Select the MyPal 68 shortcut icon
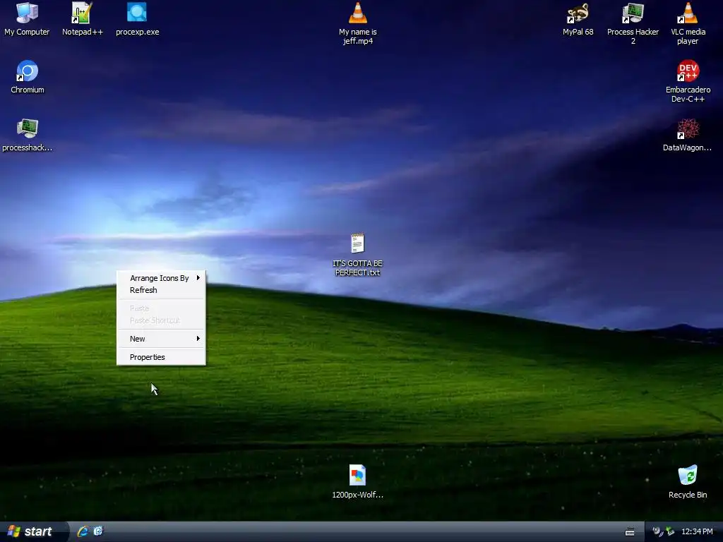The image size is (723, 542). click(x=578, y=19)
